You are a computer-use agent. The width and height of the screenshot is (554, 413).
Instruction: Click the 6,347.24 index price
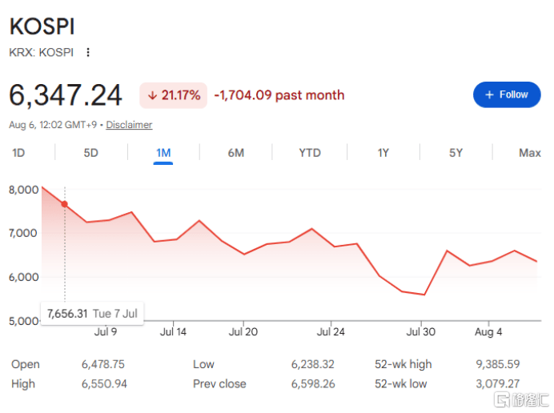click(x=66, y=95)
